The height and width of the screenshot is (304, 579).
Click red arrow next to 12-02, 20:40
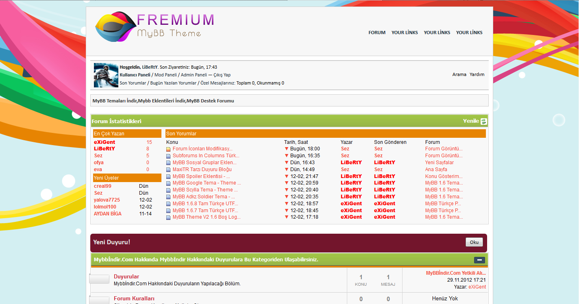coord(287,190)
